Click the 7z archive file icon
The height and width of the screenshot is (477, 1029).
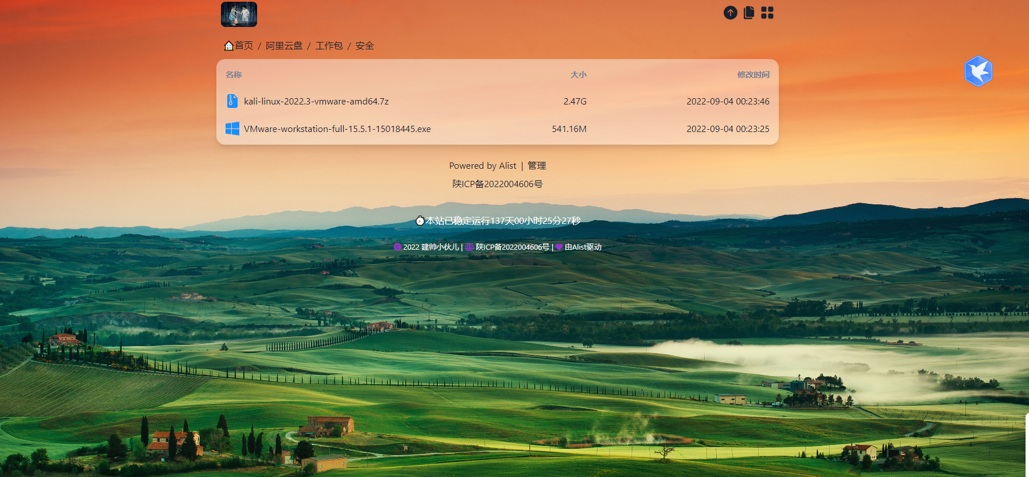[232, 101]
